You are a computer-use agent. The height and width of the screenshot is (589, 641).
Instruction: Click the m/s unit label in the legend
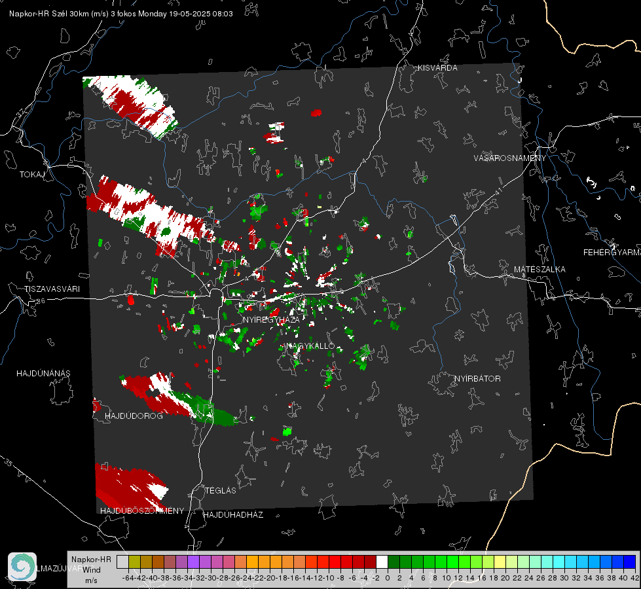[91, 580]
